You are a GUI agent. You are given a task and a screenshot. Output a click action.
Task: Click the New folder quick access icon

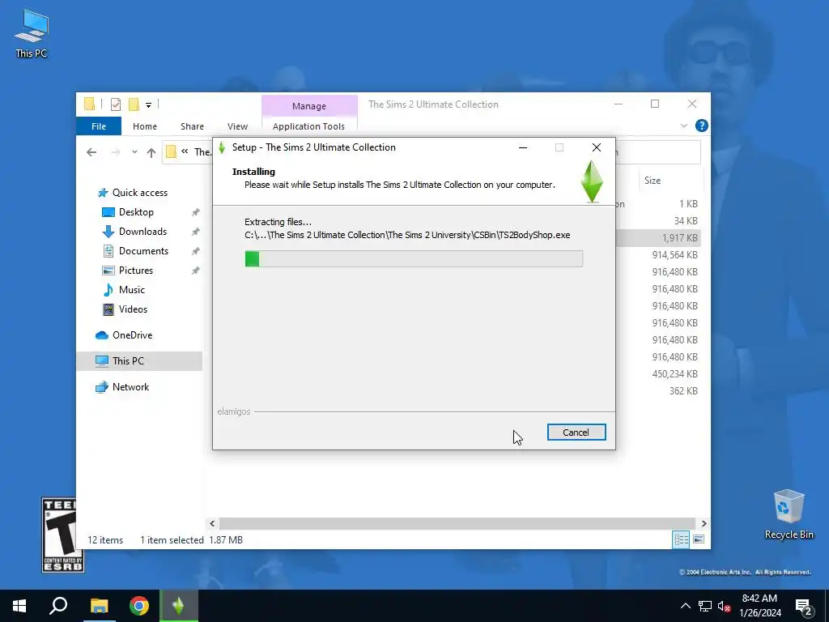[x=134, y=104]
